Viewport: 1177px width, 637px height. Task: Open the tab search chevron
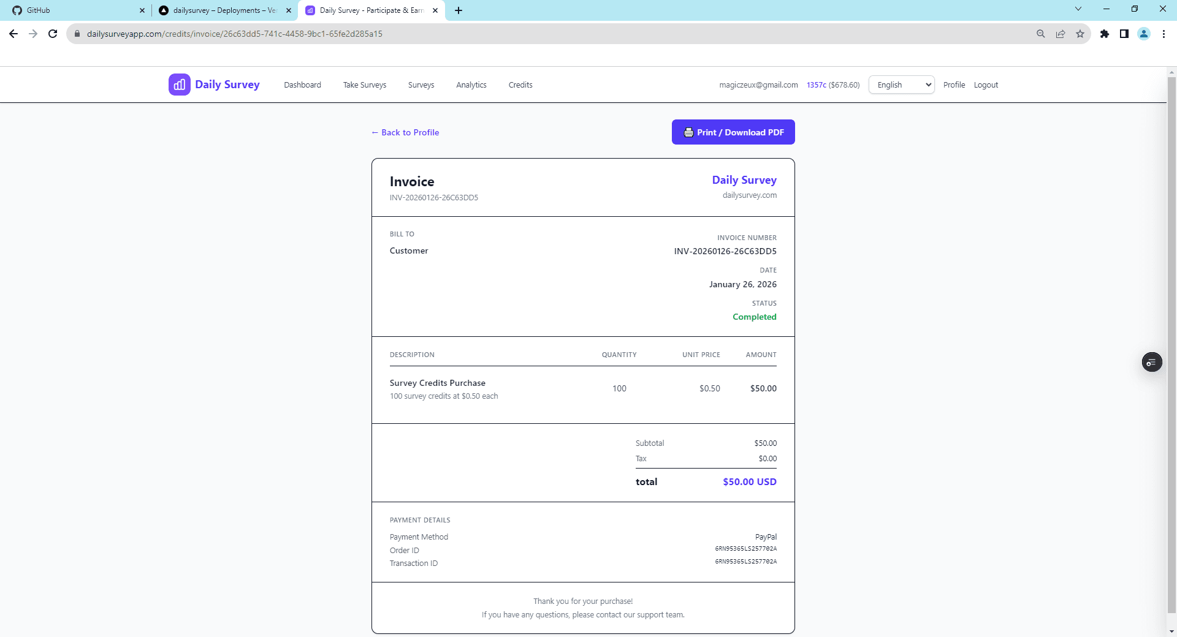[1078, 9]
